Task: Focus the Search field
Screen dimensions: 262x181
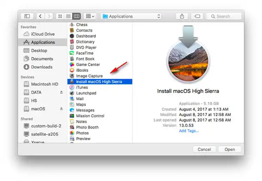Action: (x=224, y=16)
